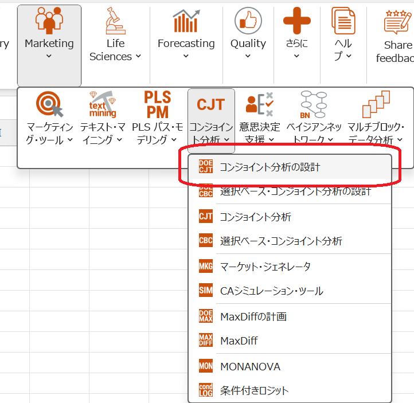Click the Marketing ribbon icon
The width and height of the screenshot is (414, 403).
49,22
